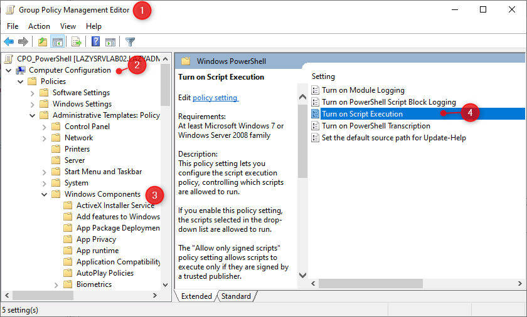Viewport: 527px width, 317px height.
Task: Open the Help menu
Action: pyautogui.click(x=93, y=26)
